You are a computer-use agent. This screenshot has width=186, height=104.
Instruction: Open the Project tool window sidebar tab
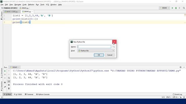pyautogui.click(x=1, y=15)
